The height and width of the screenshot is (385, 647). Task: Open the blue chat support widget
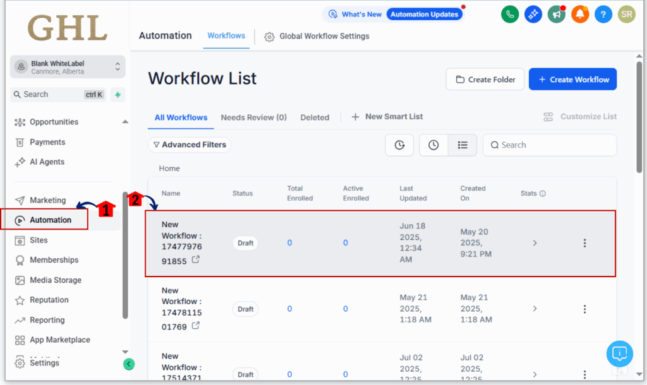tap(619, 353)
